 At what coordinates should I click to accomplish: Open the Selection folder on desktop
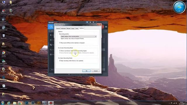(4, 45)
